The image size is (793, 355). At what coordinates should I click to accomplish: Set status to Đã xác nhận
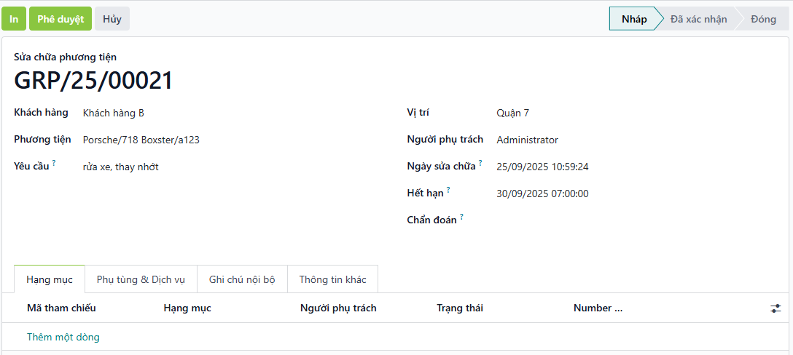coord(698,19)
